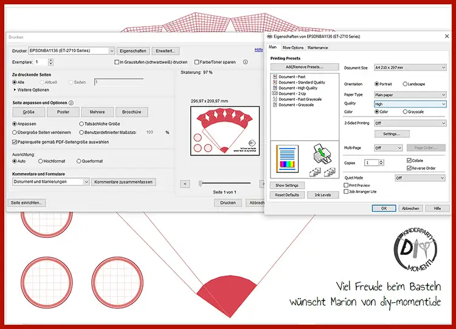Click the Broschüre button
Screen dimensions: 456x329
(x=132, y=112)
